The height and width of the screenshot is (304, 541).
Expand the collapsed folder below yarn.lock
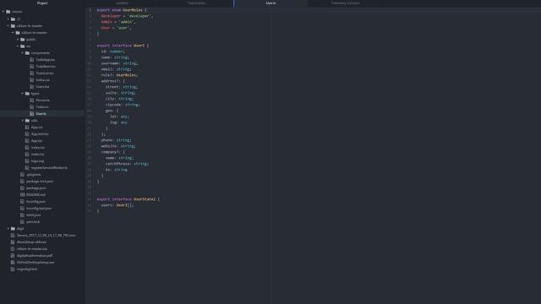8,229
